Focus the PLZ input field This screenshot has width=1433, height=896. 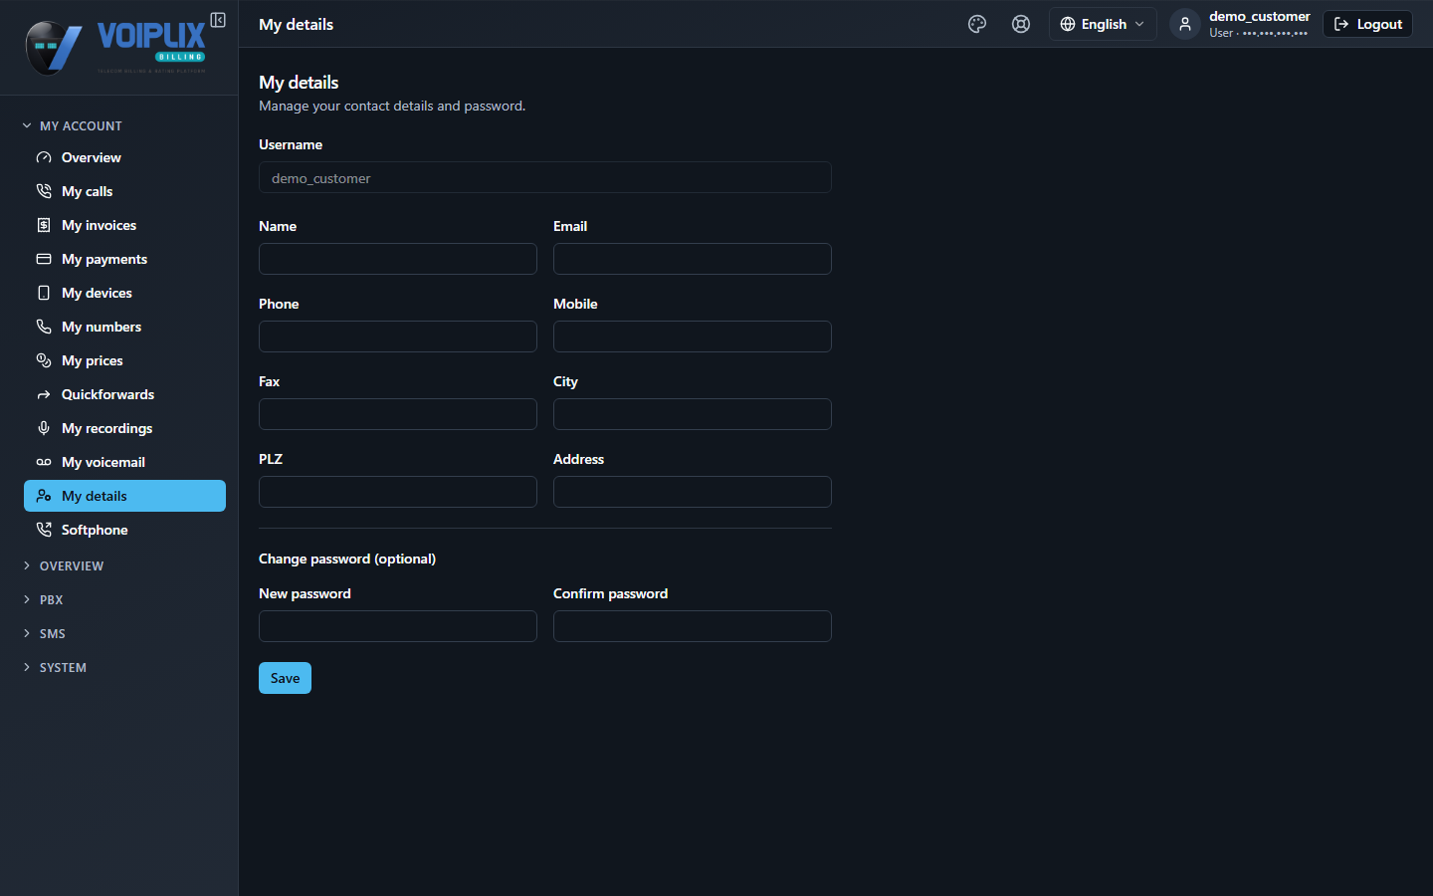[398, 492]
